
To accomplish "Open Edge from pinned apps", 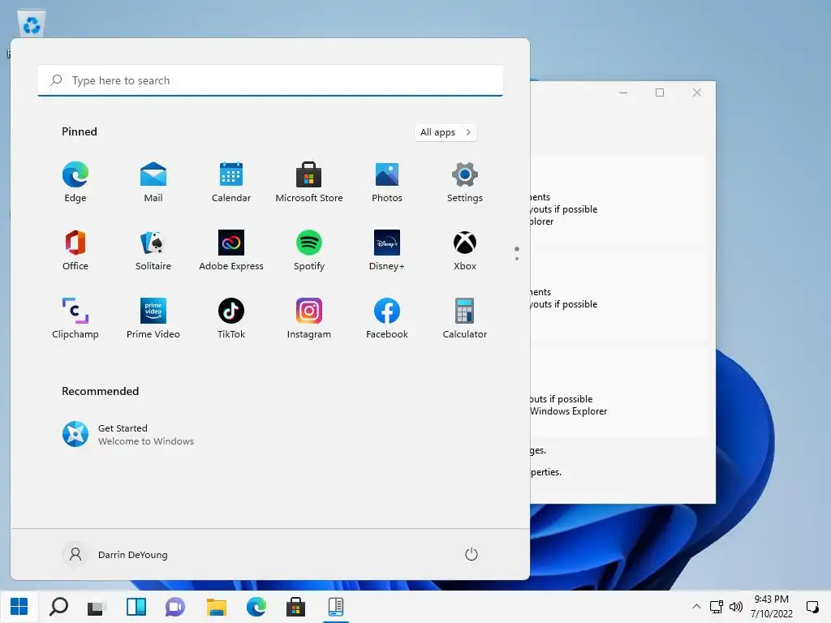I will pyautogui.click(x=75, y=183).
